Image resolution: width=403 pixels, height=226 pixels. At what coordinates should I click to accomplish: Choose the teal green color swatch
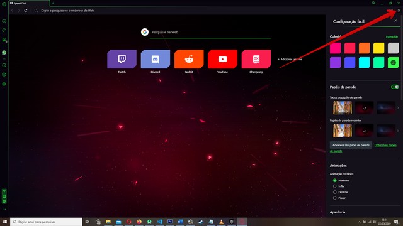[x=378, y=63]
